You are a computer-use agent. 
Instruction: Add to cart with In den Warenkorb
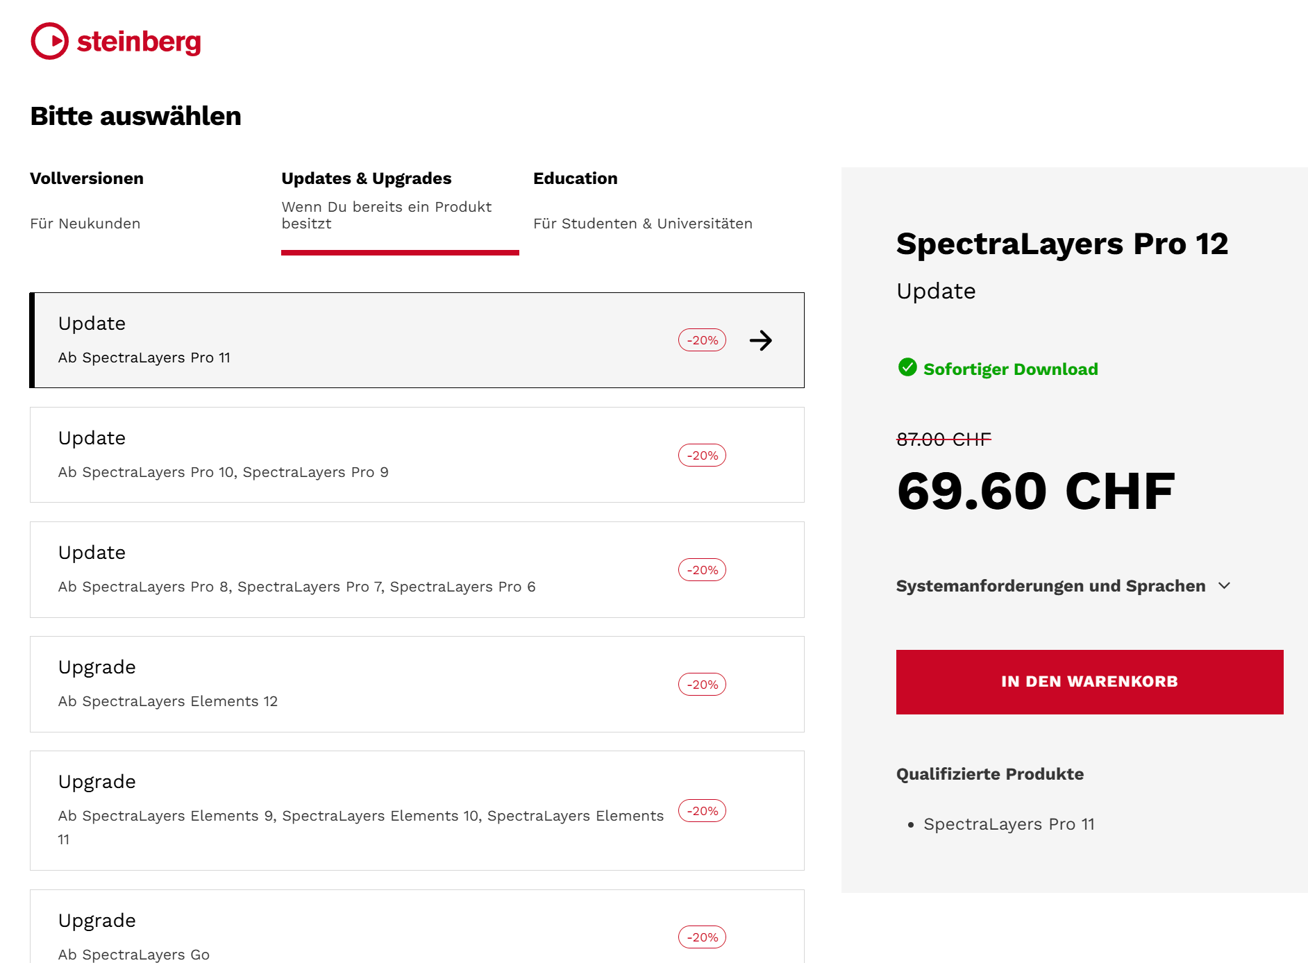tap(1089, 682)
